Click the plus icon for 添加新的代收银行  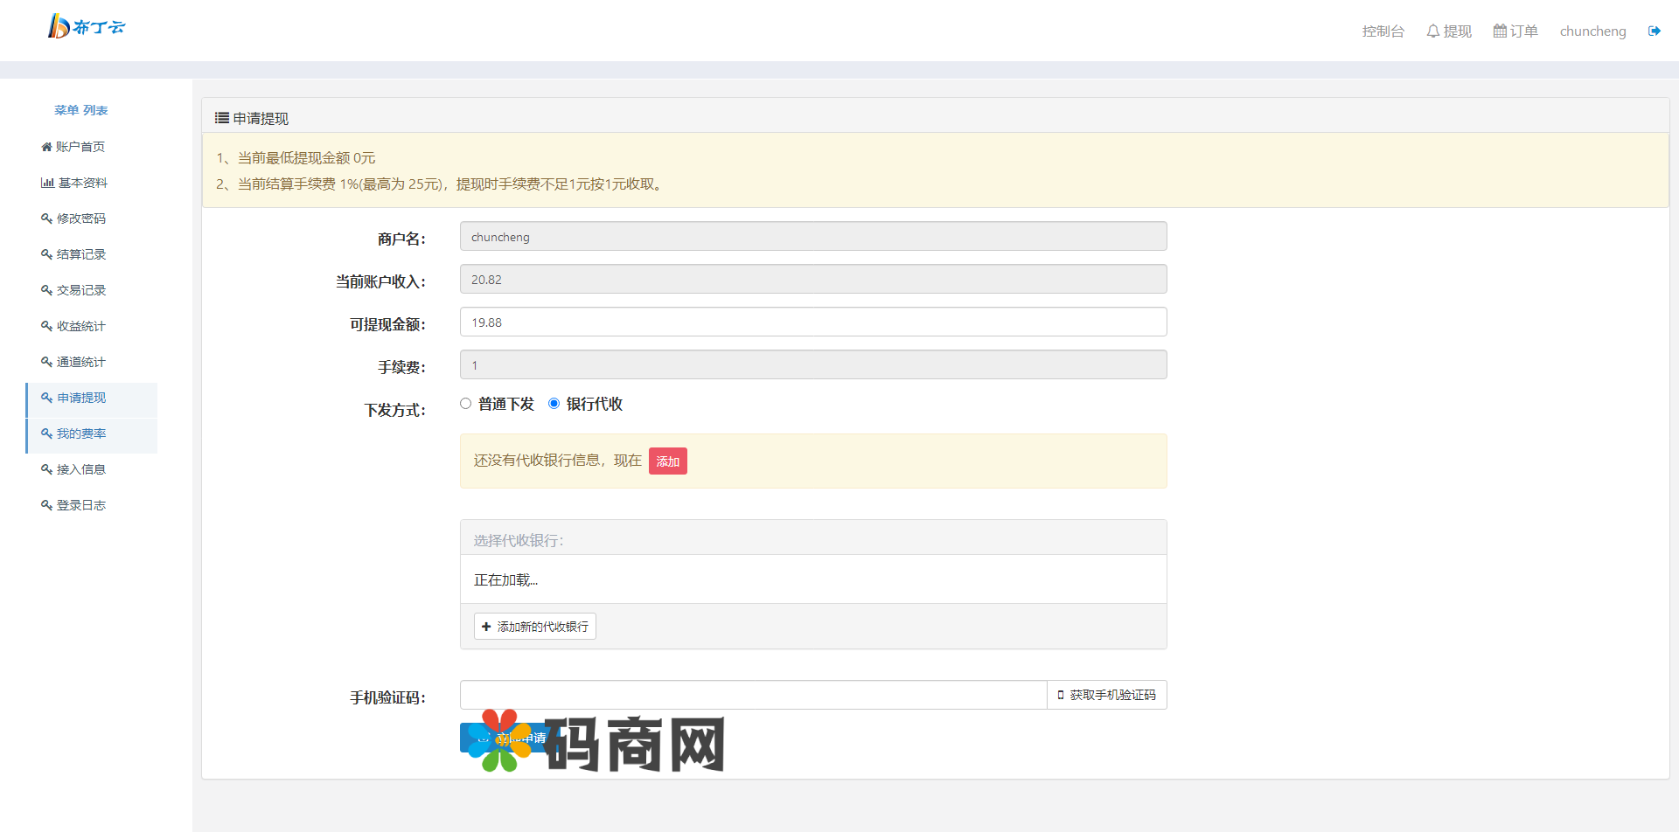pyautogui.click(x=486, y=627)
